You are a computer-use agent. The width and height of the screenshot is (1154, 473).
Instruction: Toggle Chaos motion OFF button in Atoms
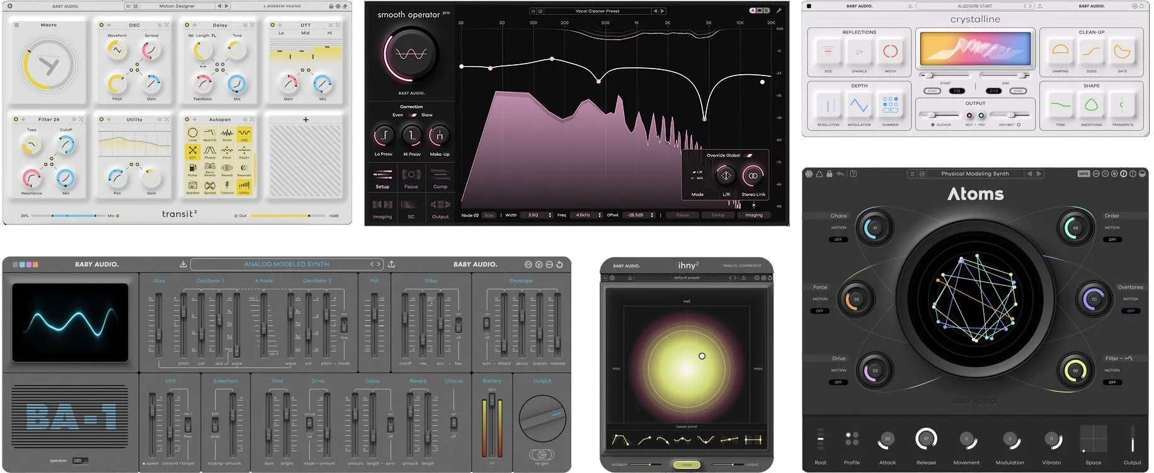[x=838, y=240]
